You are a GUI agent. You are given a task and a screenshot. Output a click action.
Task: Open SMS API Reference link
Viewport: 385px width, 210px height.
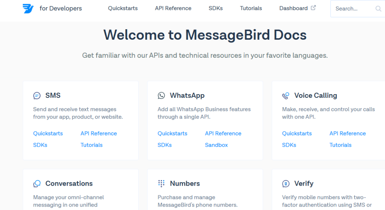pos(99,133)
